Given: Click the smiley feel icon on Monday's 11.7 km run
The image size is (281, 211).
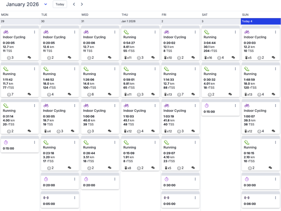Looking at the screenshot, I should click(9, 94).
